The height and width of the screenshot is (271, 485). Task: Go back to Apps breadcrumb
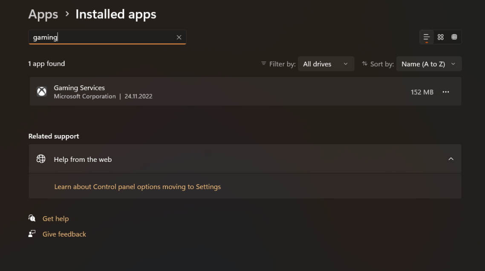coord(43,14)
